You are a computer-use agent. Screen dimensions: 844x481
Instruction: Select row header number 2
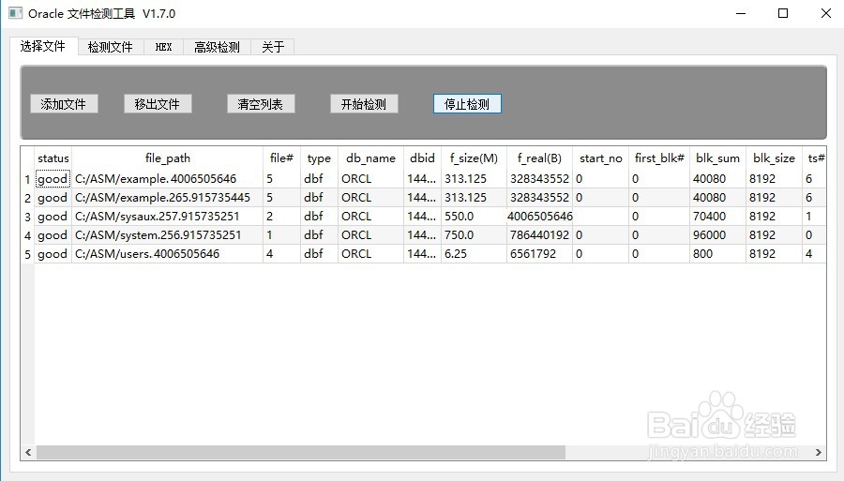[x=27, y=198]
